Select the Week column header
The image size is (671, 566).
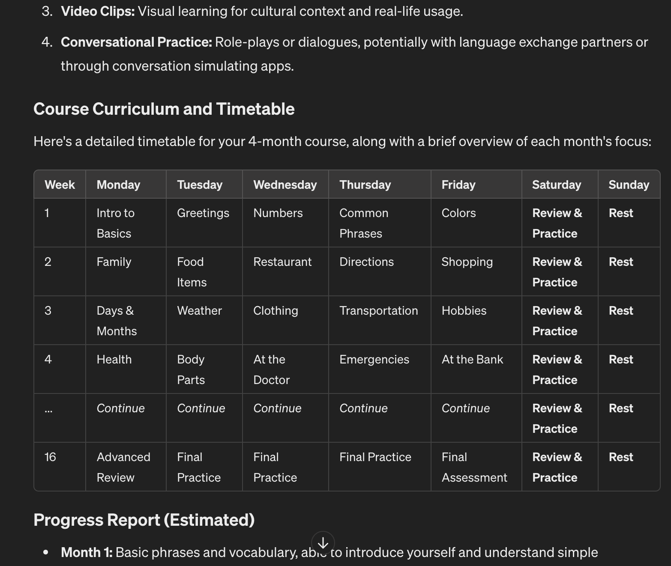pyautogui.click(x=60, y=184)
